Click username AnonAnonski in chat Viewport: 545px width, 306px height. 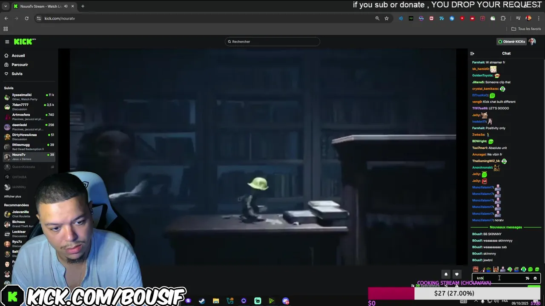(482, 168)
